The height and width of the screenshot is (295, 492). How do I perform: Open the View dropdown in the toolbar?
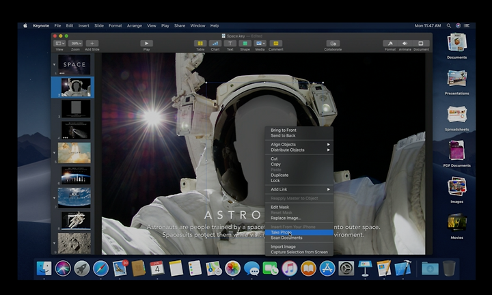click(59, 44)
